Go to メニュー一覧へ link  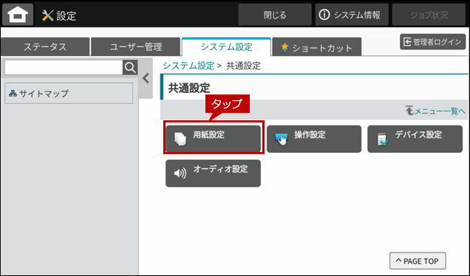[x=435, y=111]
